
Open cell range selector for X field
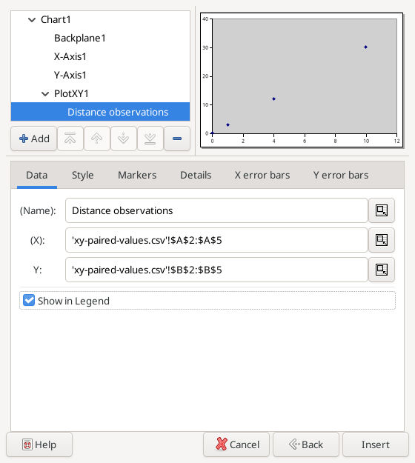tap(382, 240)
